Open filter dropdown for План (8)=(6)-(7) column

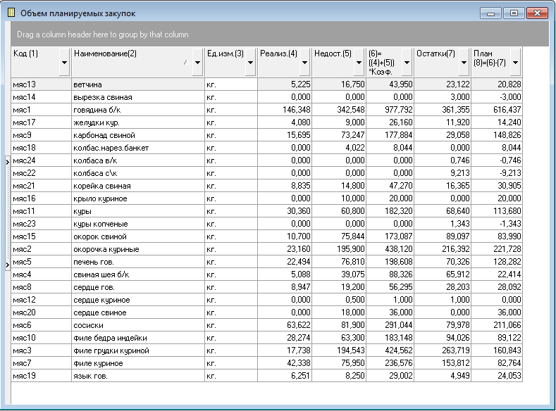(515, 63)
